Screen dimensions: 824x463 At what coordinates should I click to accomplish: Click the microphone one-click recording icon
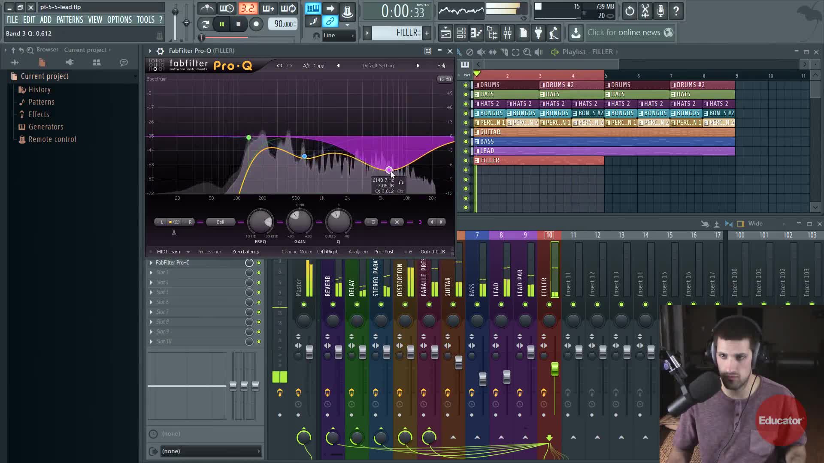click(660, 11)
